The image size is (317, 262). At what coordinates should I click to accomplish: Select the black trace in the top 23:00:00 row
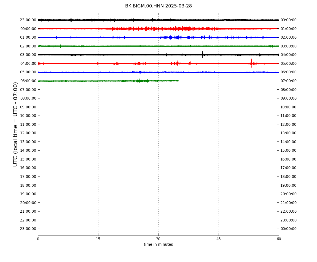tap(158, 20)
